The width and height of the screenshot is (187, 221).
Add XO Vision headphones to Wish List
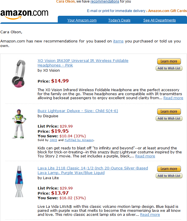(169, 68)
